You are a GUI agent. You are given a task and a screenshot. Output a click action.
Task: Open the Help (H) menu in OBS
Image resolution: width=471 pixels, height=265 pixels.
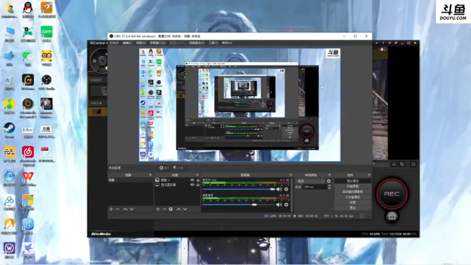(227, 43)
